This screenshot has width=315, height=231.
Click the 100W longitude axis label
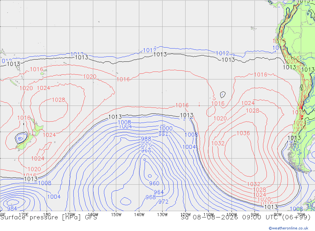click(x=232, y=215)
